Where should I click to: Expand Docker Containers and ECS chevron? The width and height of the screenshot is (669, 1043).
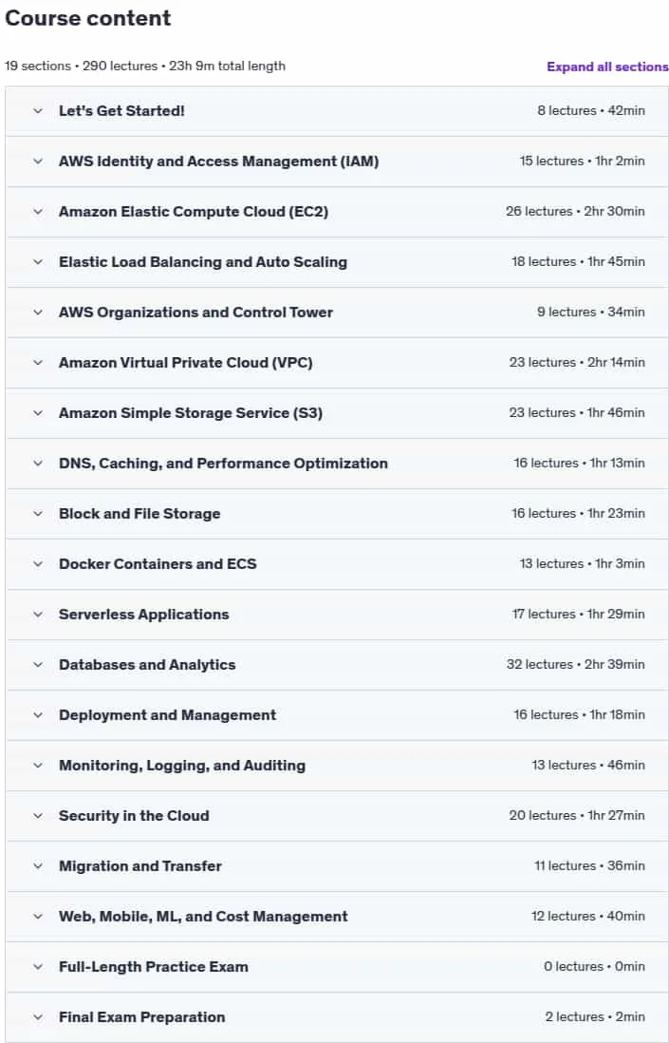pos(38,564)
